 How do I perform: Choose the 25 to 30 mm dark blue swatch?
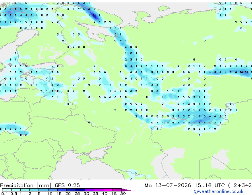pos(80,190)
